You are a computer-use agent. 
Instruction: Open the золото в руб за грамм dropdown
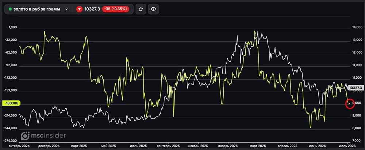coord(38,9)
